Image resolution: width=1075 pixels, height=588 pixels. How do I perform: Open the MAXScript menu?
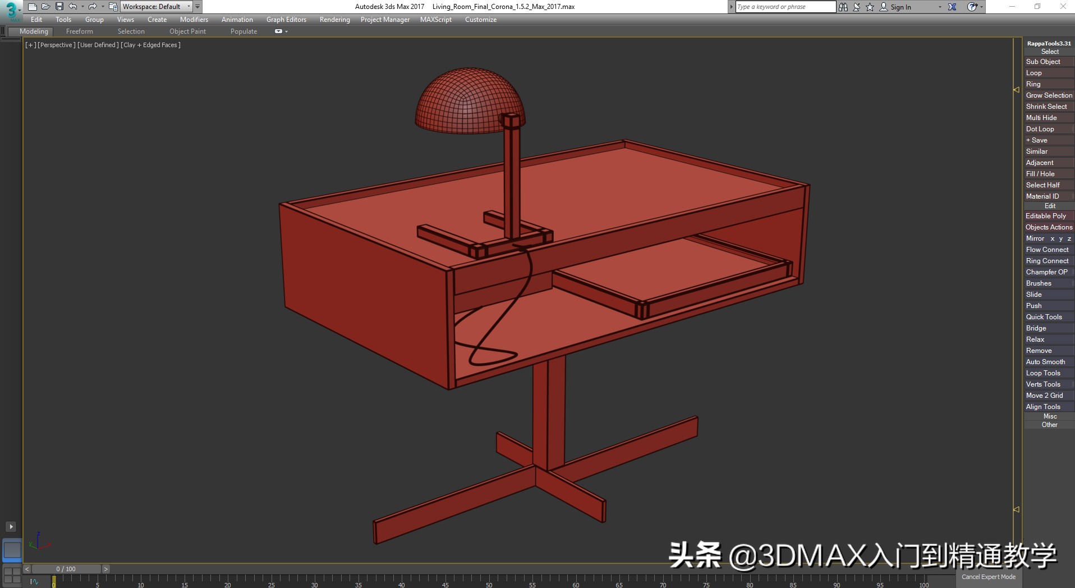[436, 20]
